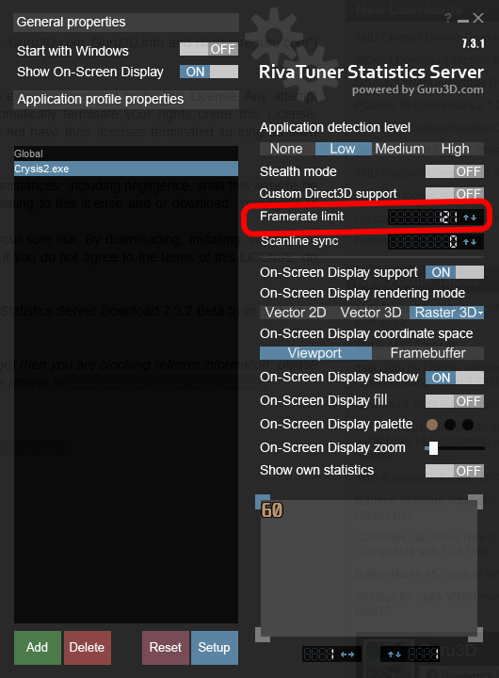
Task: Click the Framerate limit value field
Action: coord(423,218)
